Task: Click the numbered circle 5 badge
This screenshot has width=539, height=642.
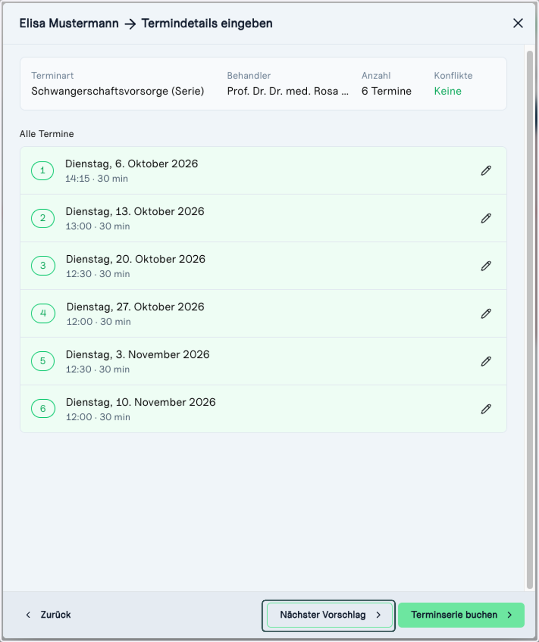Action: click(43, 361)
